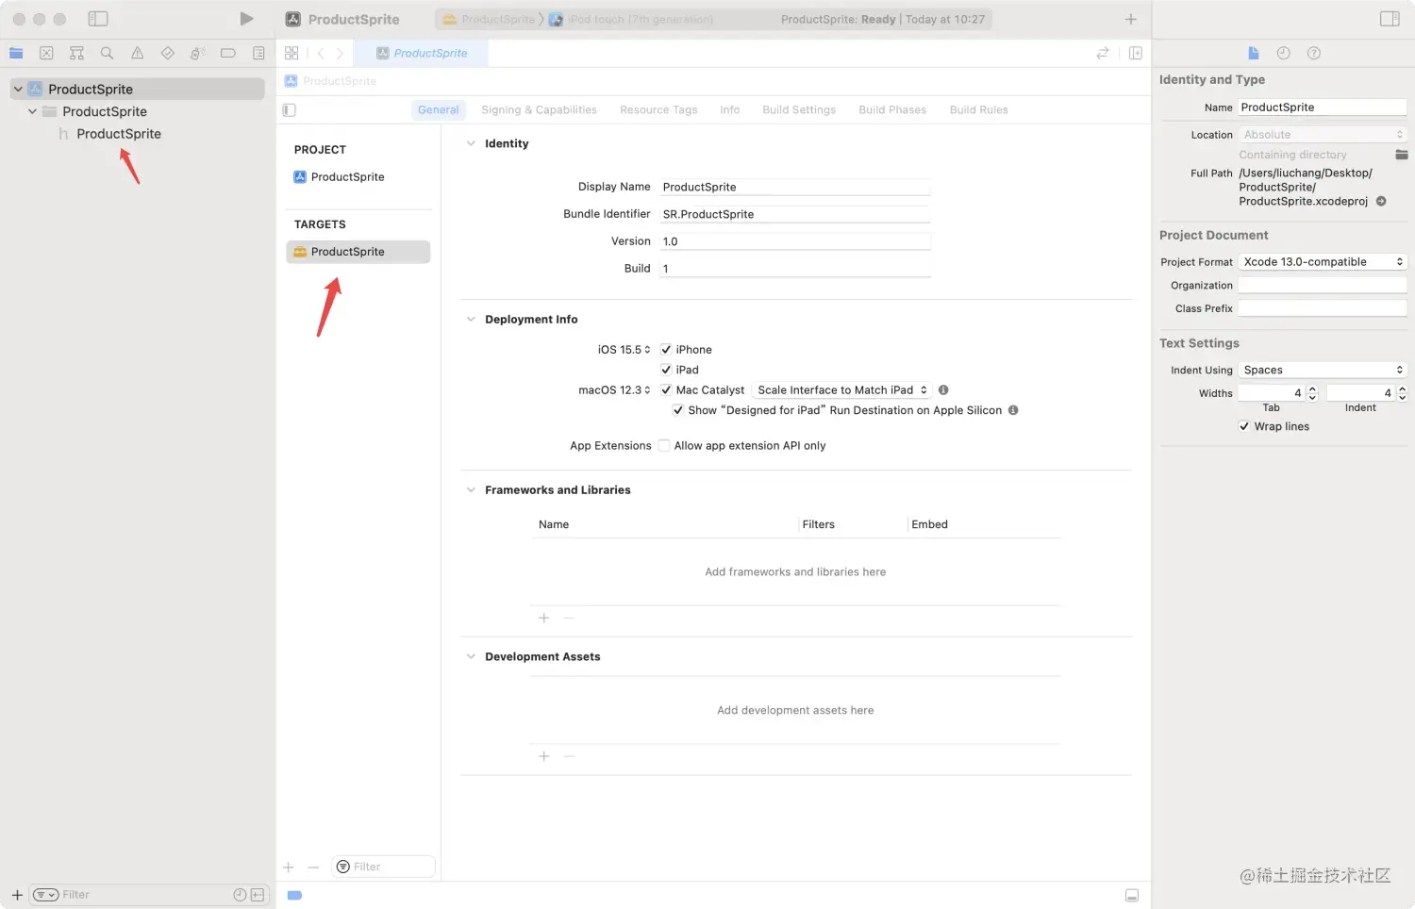Screen dimensions: 1415x909
Task: Click the Bundle Identifier field
Action: (x=795, y=214)
